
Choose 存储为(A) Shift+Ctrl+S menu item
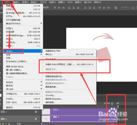[x=23, y=43]
